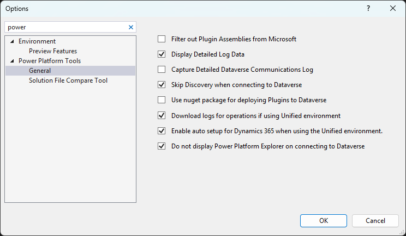
Task: Enable Filter out Plugin Assemblies from Microsoft
Action: (162, 39)
